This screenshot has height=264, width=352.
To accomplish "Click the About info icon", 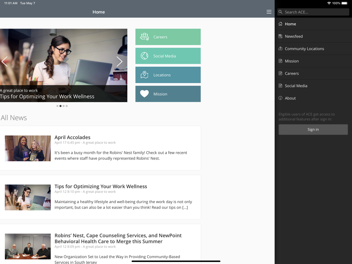I will (x=281, y=98).
